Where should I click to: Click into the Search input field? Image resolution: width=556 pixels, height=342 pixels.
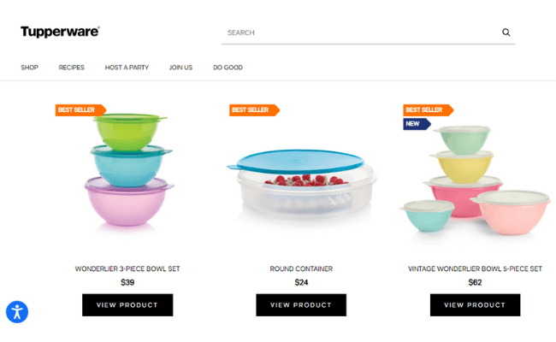point(360,32)
